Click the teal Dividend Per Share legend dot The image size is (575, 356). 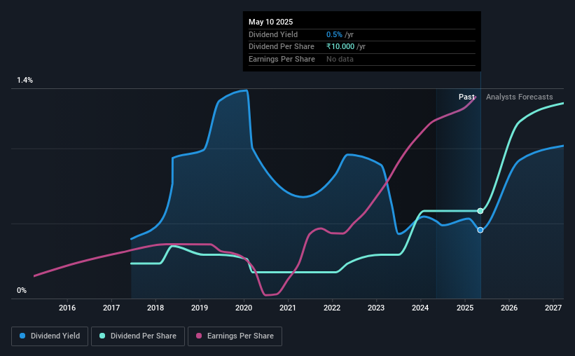coord(102,336)
